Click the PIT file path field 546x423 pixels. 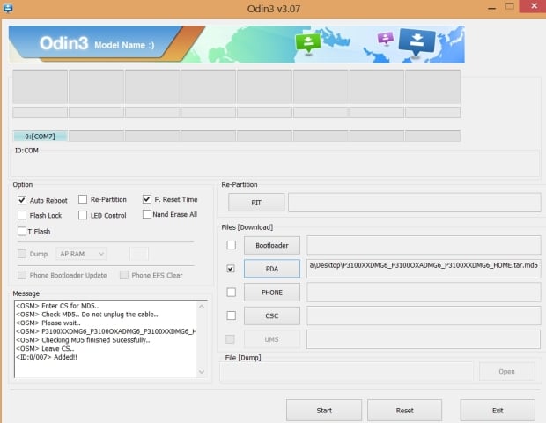tap(415, 203)
